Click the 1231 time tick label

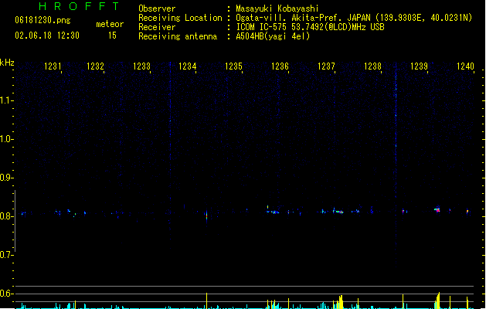[x=53, y=66]
